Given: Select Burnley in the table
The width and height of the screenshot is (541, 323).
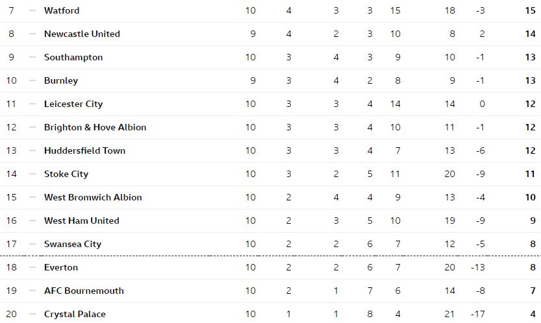Looking at the screenshot, I should [x=61, y=80].
